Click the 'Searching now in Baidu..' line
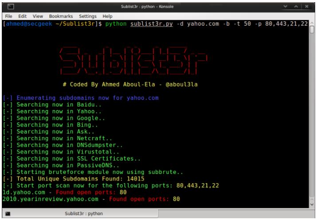The height and width of the screenshot is (220, 317). pyautogui.click(x=52, y=105)
